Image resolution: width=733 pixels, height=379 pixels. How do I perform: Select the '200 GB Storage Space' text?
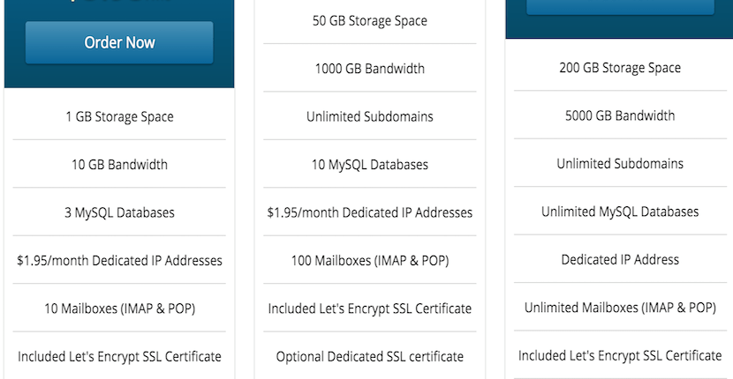tap(620, 68)
